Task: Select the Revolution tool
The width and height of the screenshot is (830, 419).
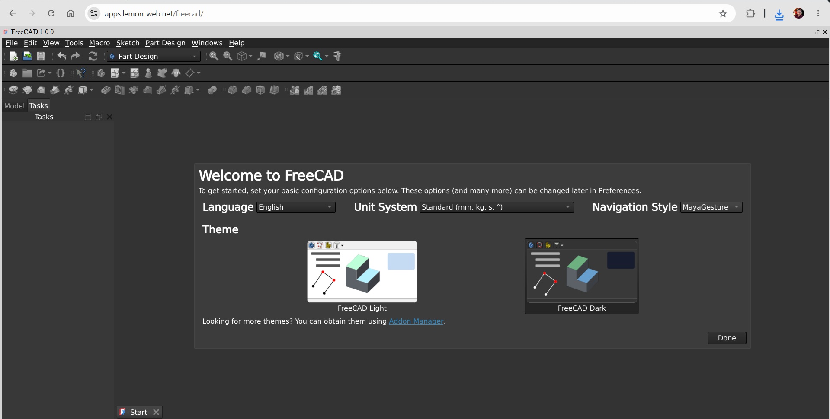Action: [x=27, y=90]
